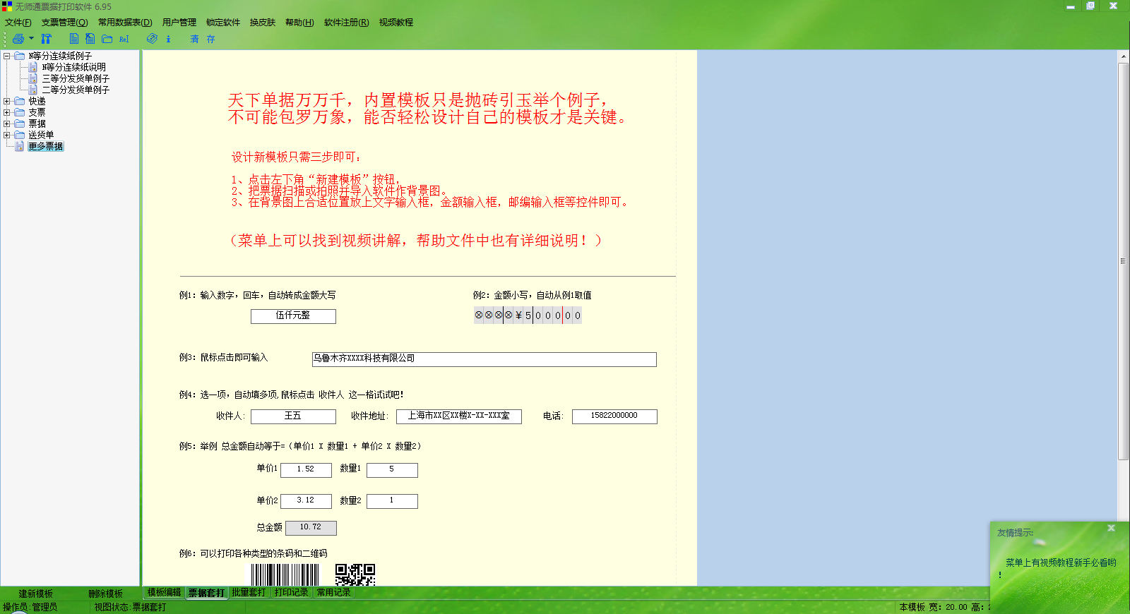Viewport: 1130px width, 614px height.
Task: Click the 'Rel' toolbar icon
Action: pos(124,40)
